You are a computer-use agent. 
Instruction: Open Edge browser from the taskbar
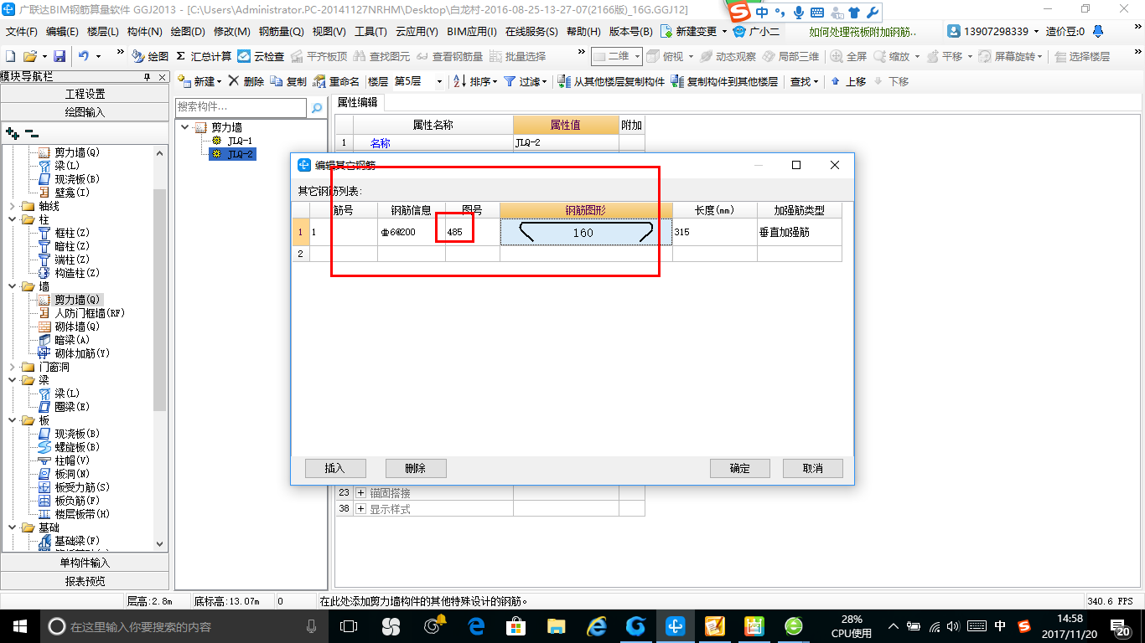(476, 625)
